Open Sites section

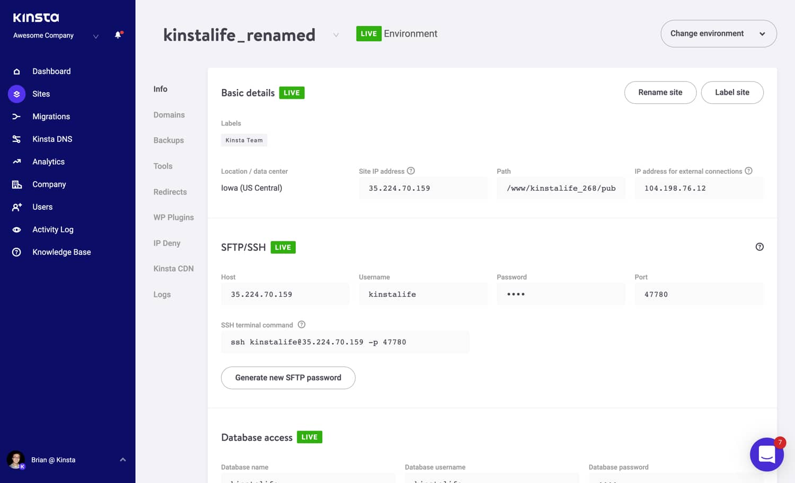click(41, 94)
